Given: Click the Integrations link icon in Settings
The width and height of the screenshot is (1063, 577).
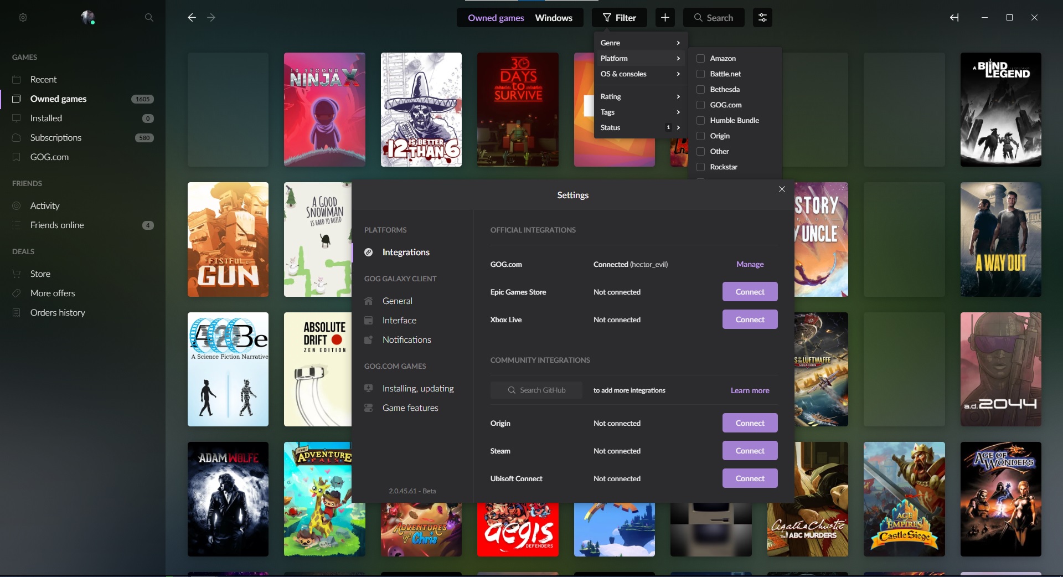Looking at the screenshot, I should (369, 252).
